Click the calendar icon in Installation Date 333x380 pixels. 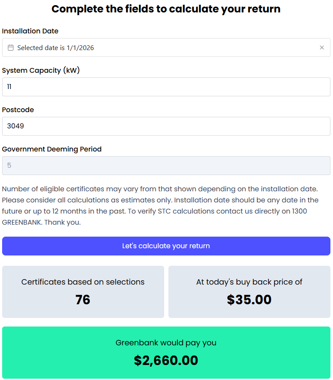pos(11,48)
